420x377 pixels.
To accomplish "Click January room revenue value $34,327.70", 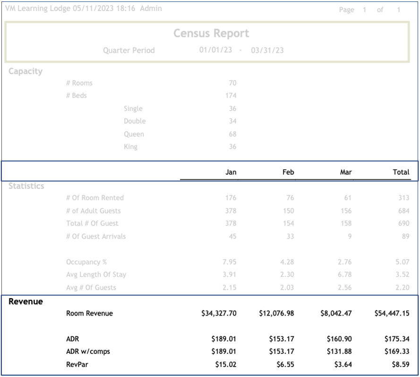I will pos(219,313).
